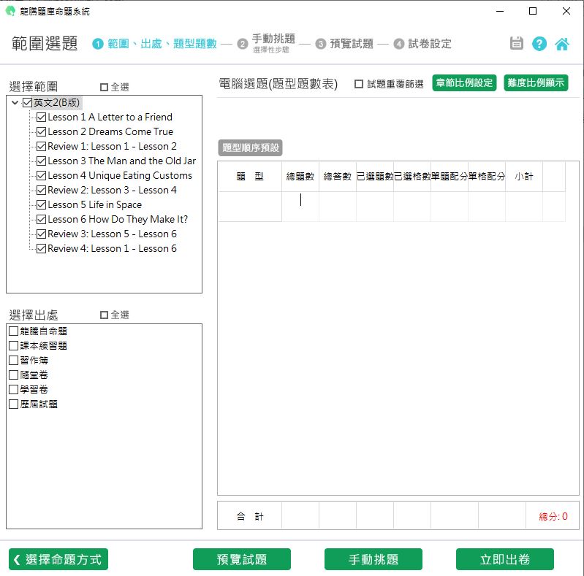This screenshot has width=584, height=576.
Task: Uncheck Lesson 4 Unique Eating Customs
Action: click(x=42, y=176)
